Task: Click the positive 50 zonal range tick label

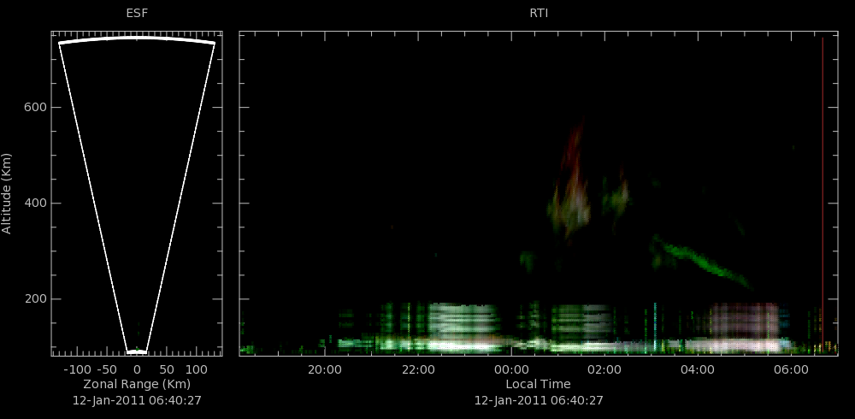Action: pyautogui.click(x=167, y=369)
